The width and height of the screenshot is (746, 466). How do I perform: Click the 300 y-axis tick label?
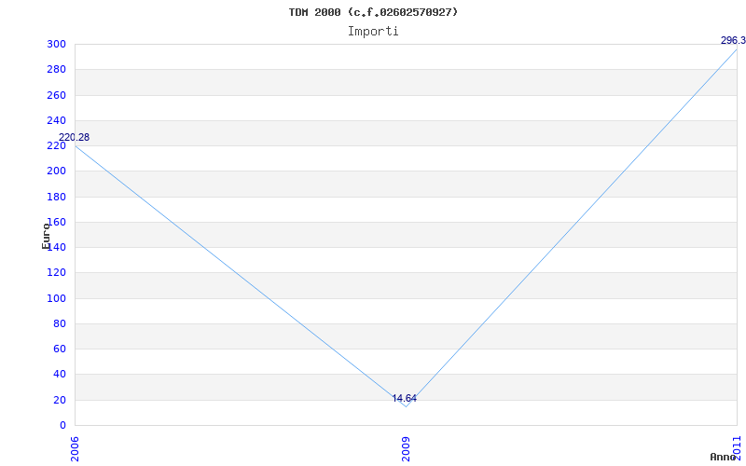pos(56,45)
